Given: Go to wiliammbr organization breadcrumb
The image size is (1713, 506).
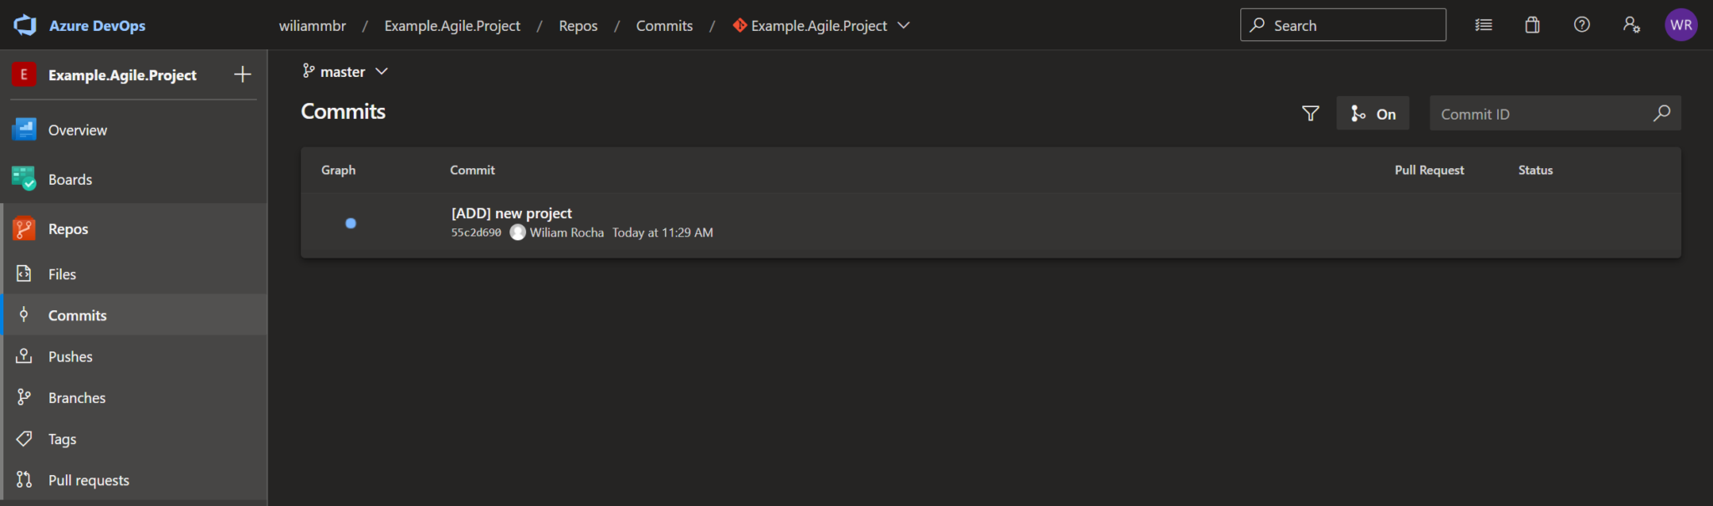Looking at the screenshot, I should [x=312, y=26].
